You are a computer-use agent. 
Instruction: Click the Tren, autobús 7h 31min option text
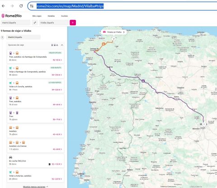[15, 102]
